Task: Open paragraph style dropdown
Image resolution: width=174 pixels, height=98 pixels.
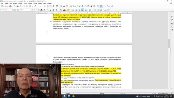Action: (x=13, y=10)
